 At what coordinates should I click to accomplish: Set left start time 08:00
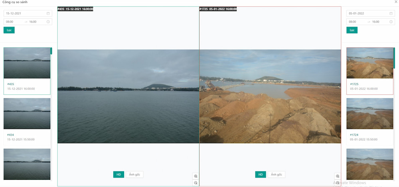click(x=10, y=22)
